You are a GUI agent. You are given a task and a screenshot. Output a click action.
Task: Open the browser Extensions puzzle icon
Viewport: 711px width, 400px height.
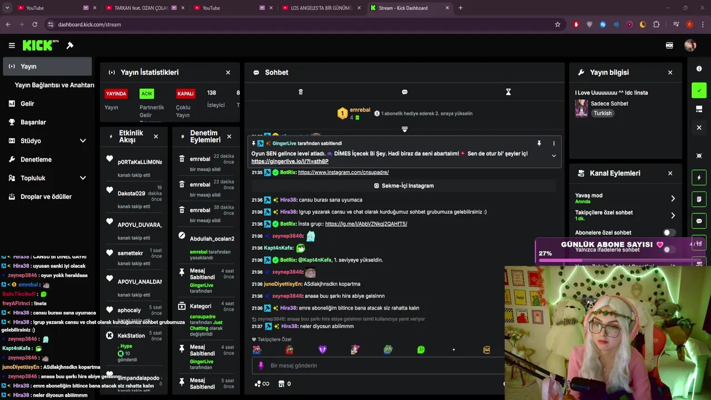click(657, 24)
